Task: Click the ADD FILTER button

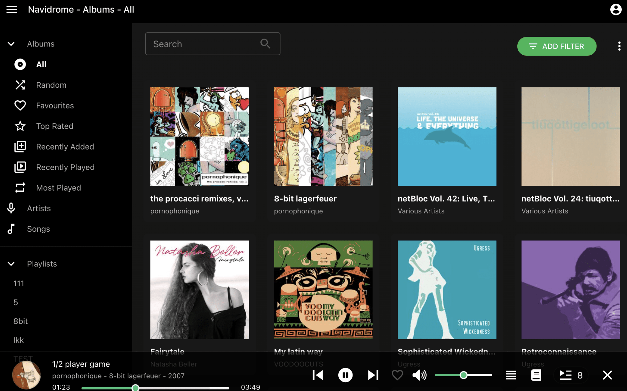Action: point(557,46)
